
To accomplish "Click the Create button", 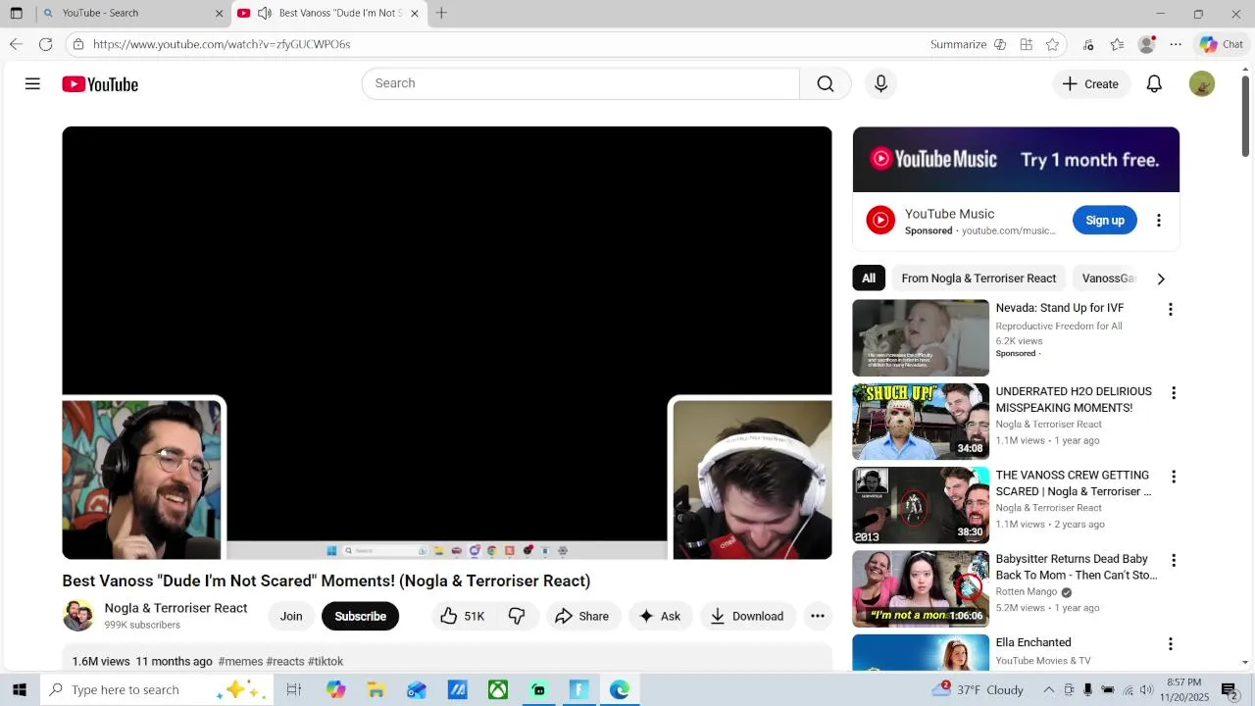I will 1090,84.
